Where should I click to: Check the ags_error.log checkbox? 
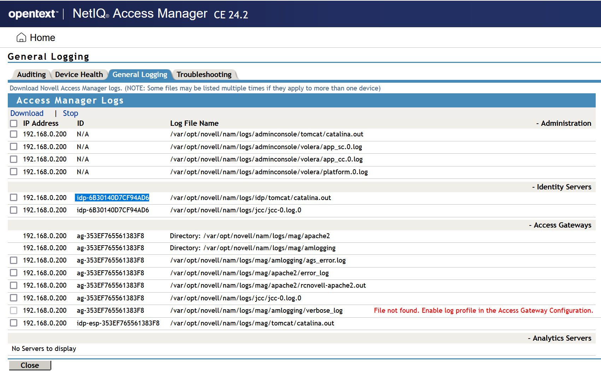[x=13, y=260]
